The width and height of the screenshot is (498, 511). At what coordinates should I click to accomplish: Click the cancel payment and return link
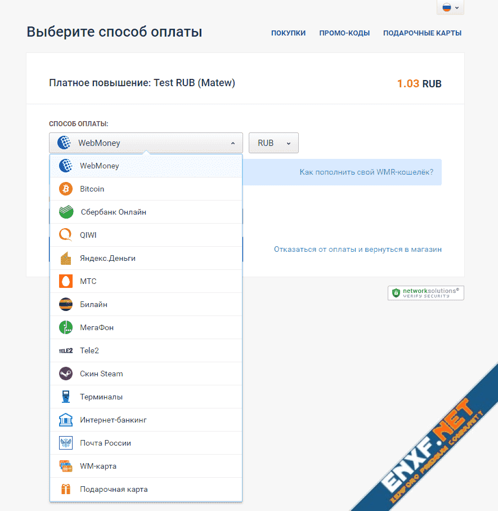[357, 249]
